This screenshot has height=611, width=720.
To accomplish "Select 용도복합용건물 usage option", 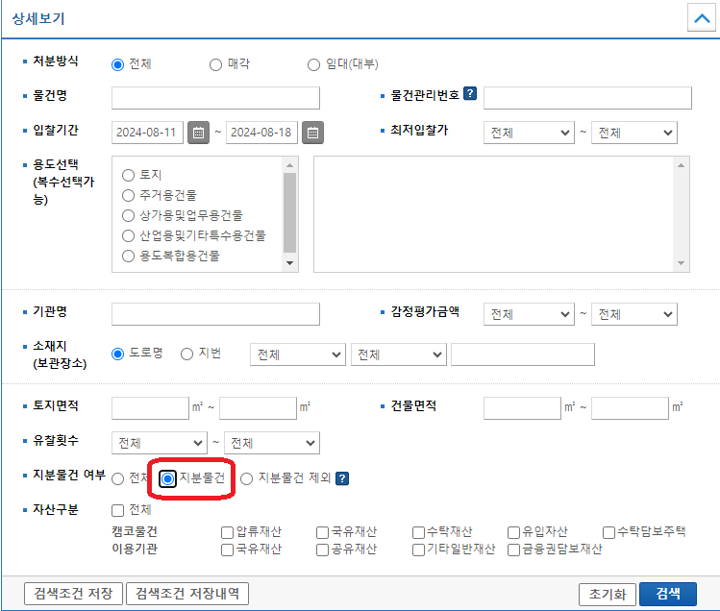I will [x=128, y=256].
